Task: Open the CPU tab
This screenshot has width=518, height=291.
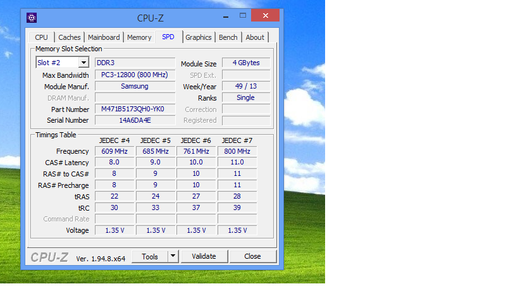Action: pos(41,37)
